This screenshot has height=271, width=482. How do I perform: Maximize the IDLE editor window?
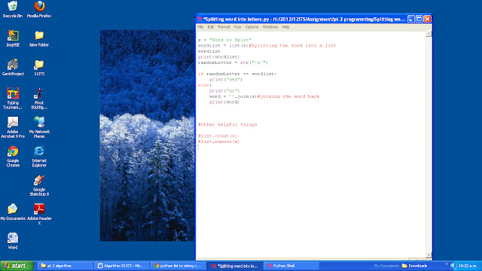pyautogui.click(x=419, y=19)
